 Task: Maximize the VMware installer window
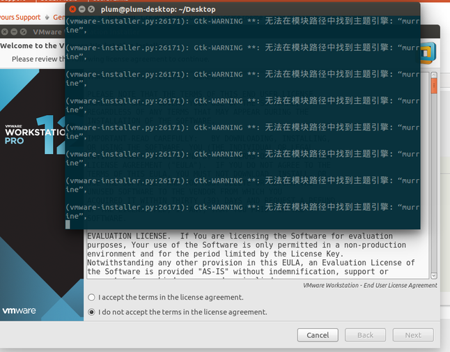(x=24, y=32)
